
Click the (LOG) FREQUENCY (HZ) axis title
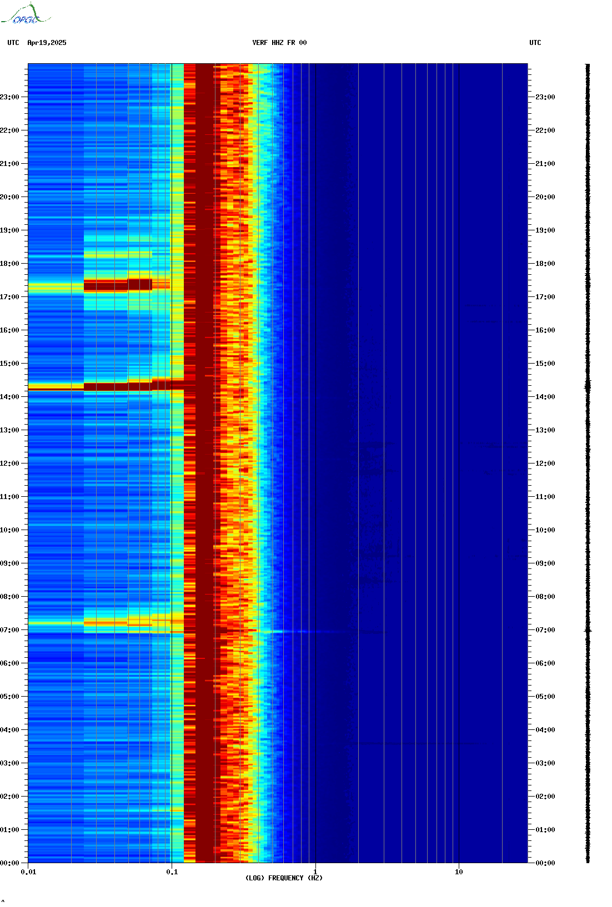click(284, 878)
